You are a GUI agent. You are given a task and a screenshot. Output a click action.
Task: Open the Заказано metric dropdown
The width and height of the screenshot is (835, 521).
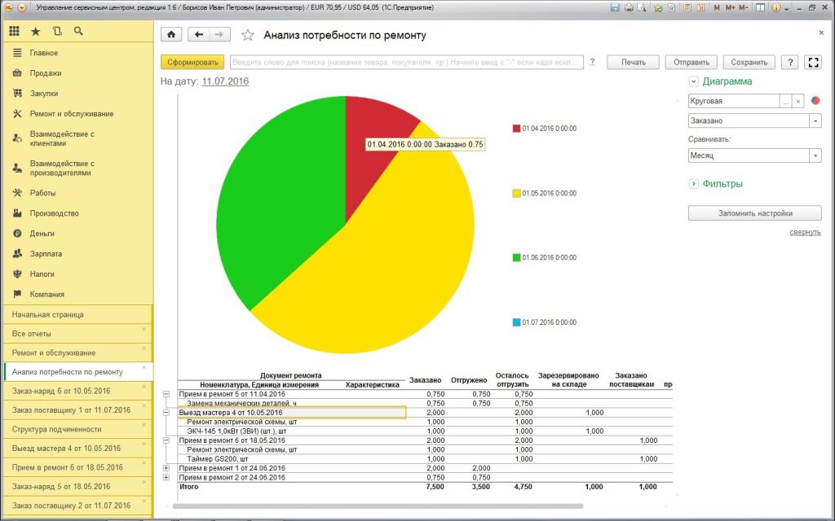(815, 120)
